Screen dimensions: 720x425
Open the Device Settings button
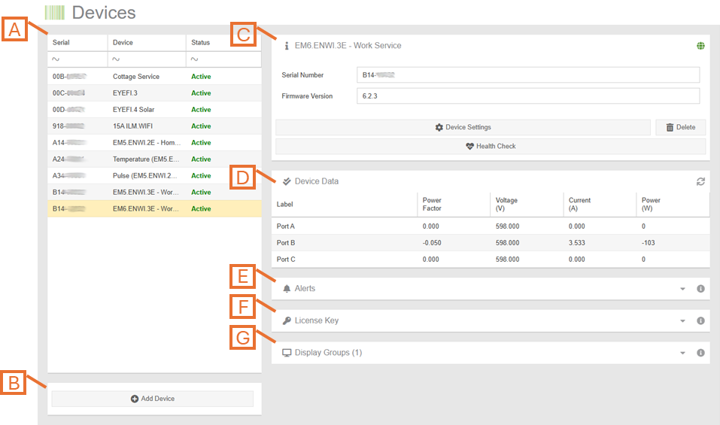(x=463, y=127)
